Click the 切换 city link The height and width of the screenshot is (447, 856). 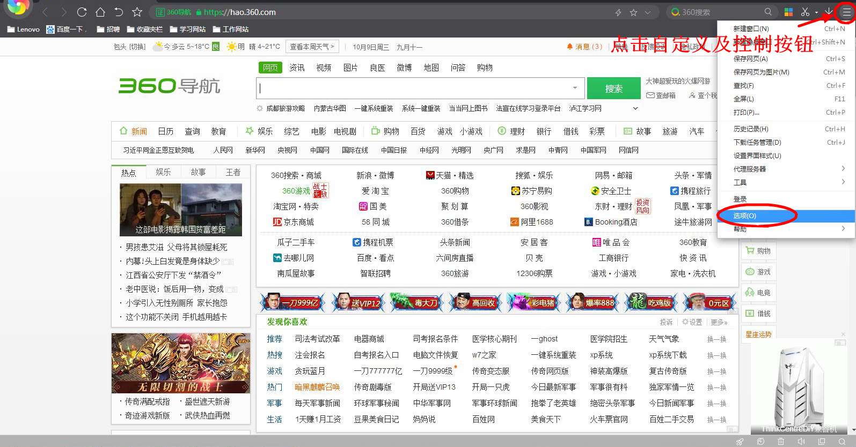point(137,47)
